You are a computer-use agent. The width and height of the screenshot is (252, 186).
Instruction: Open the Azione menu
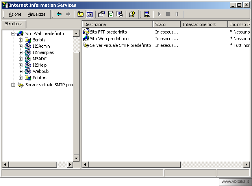point(15,14)
